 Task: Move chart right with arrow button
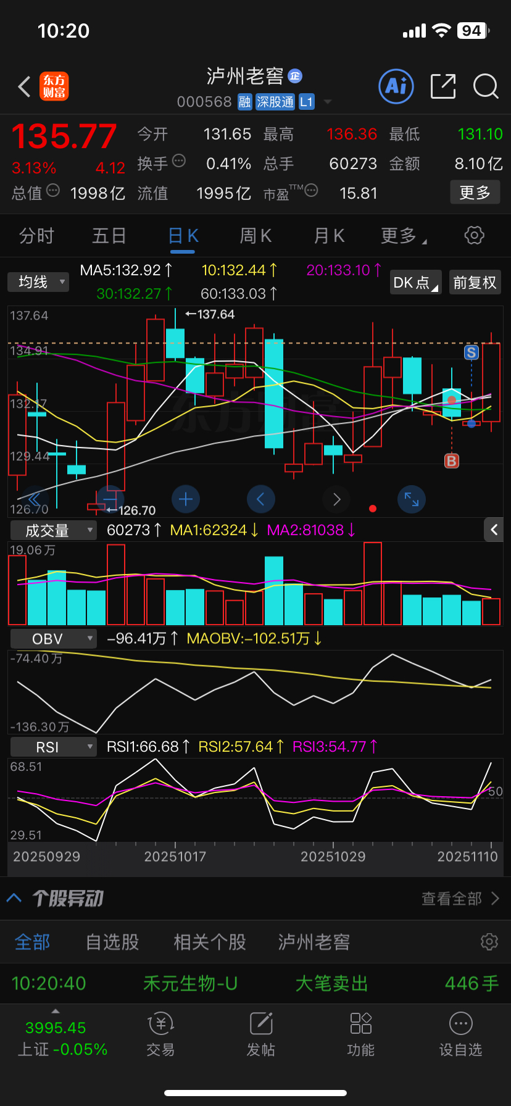click(336, 499)
